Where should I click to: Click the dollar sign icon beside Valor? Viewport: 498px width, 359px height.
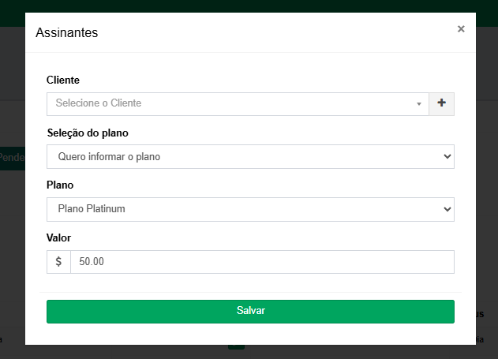[58, 262]
